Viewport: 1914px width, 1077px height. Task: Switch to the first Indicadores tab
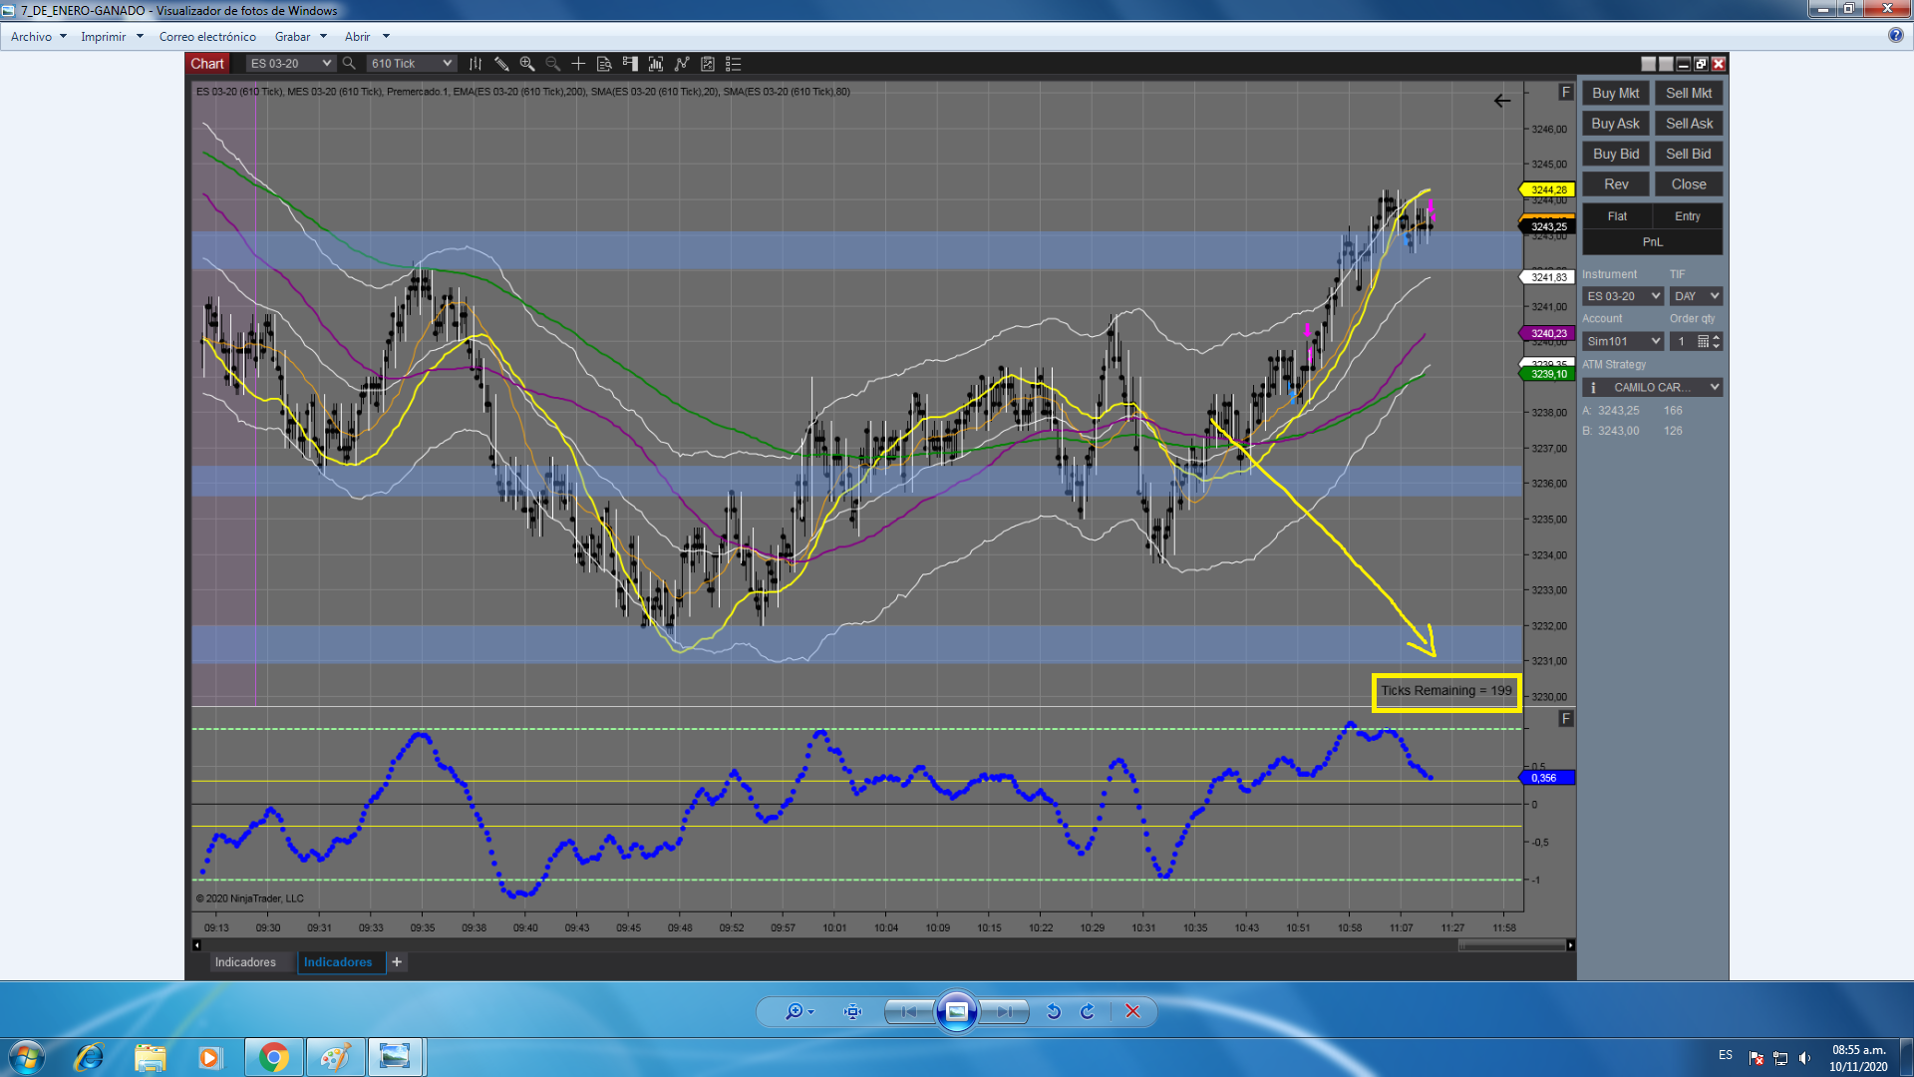(x=245, y=962)
